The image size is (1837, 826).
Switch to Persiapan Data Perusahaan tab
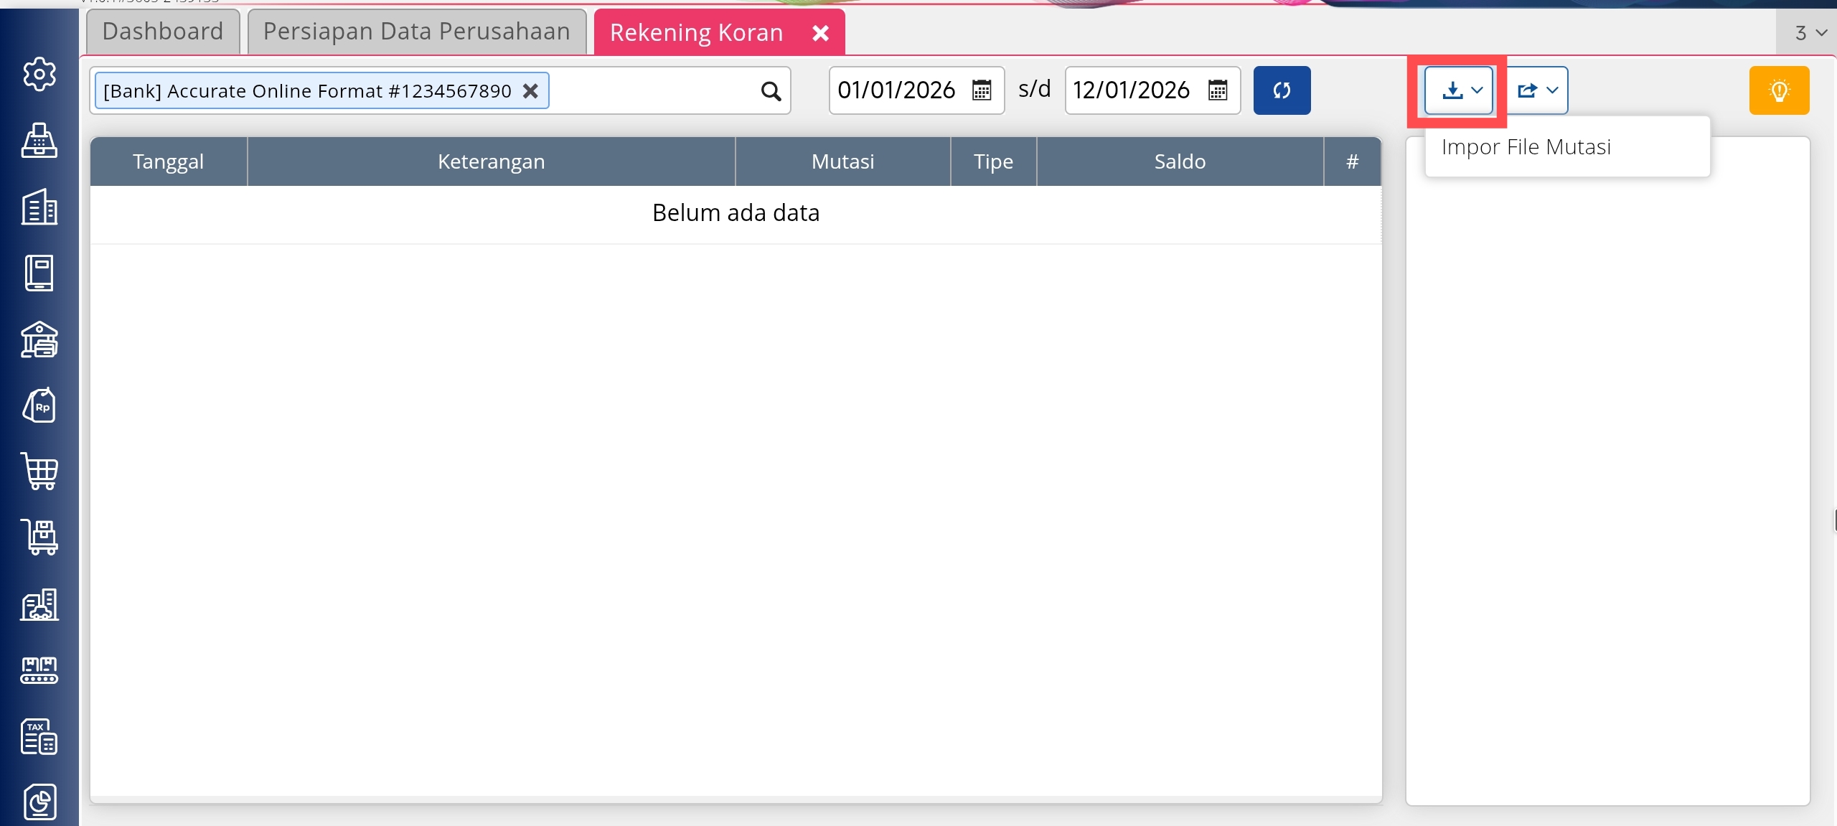pyautogui.click(x=416, y=32)
